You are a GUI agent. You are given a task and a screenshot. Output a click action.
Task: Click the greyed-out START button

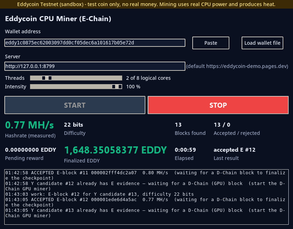(x=75, y=105)
